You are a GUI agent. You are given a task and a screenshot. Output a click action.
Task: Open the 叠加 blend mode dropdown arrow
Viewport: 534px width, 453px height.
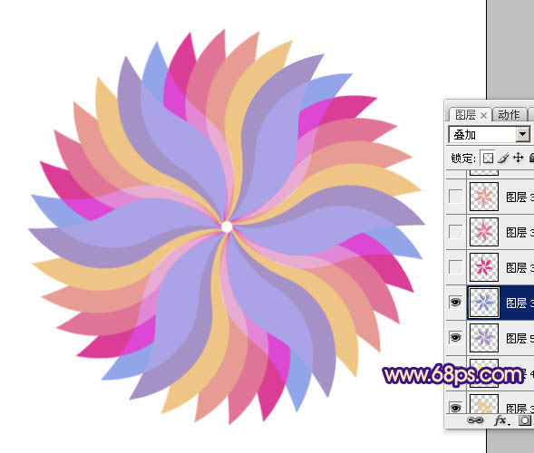pyautogui.click(x=522, y=135)
